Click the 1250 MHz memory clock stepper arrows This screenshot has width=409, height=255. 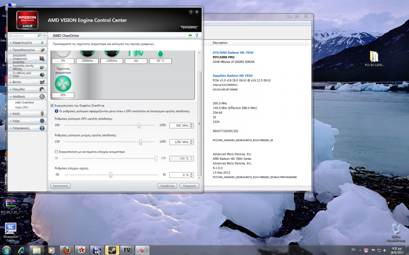(191, 142)
